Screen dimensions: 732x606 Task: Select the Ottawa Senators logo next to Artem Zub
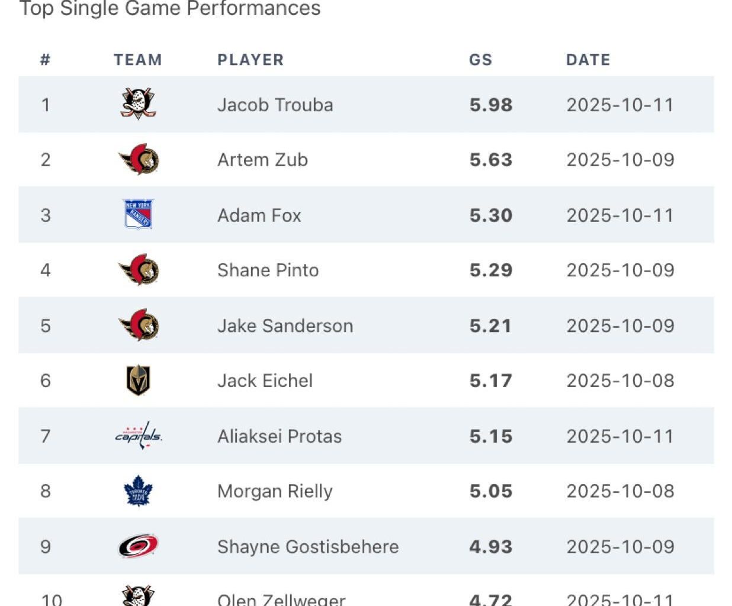tap(137, 160)
